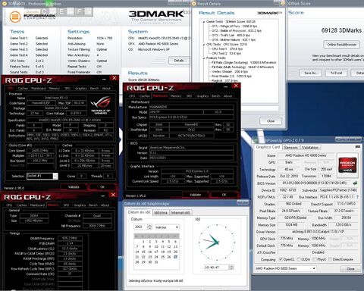Open Caches tab in top-left CPU-Z window
Screen dimensions: 364x291
pyautogui.click(x=23, y=89)
